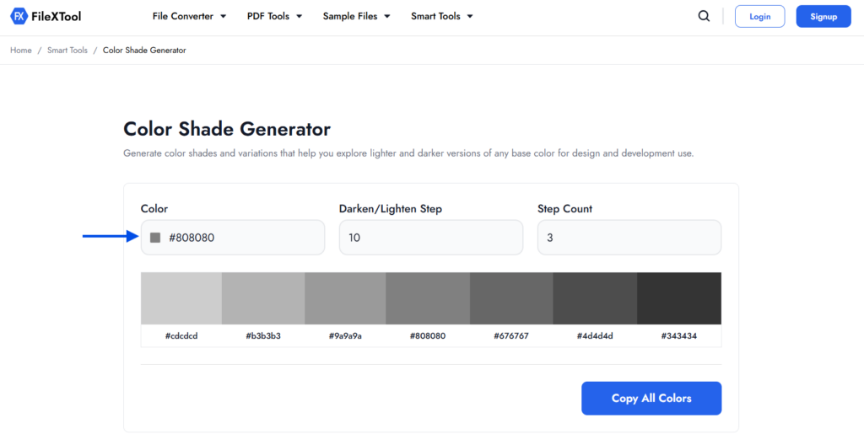
Task: Click the #808080 hex color input
Action: pyautogui.click(x=233, y=238)
